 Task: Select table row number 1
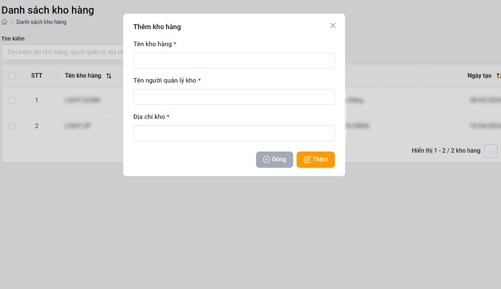[37, 100]
